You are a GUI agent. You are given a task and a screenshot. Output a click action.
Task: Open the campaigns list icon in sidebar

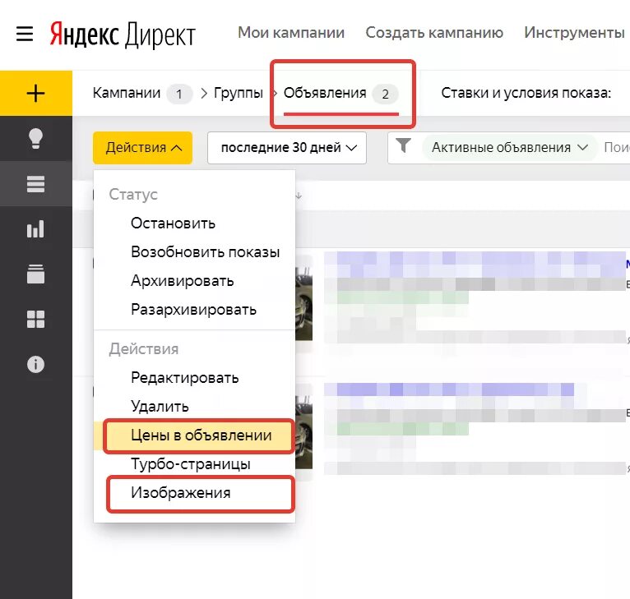[35, 184]
